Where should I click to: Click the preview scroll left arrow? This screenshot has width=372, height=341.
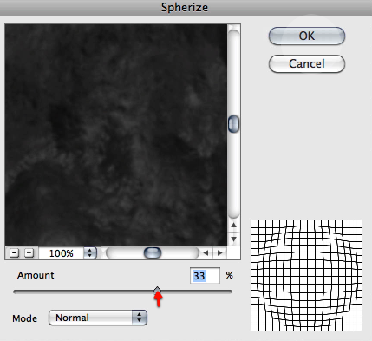[x=206, y=253]
